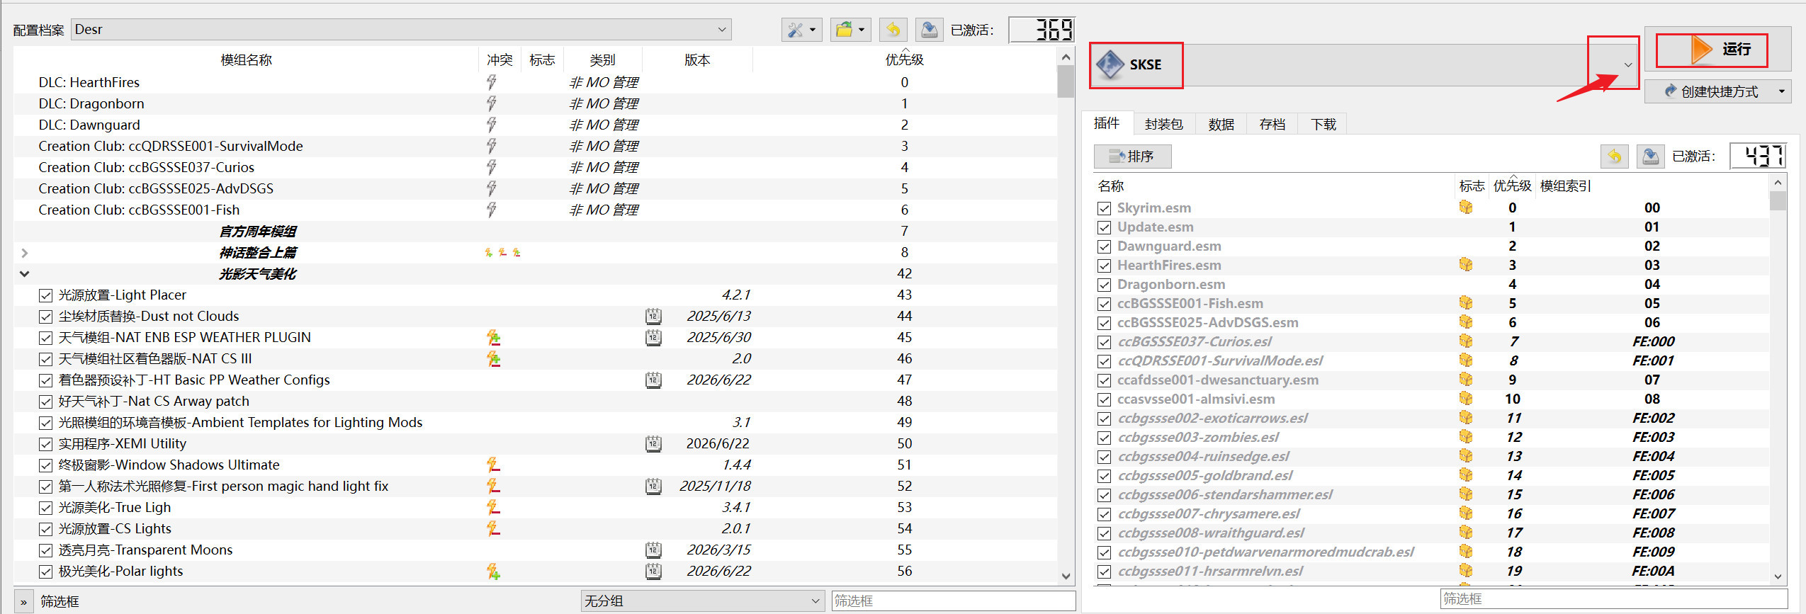Click the SKSE executable icon
The height and width of the screenshot is (614, 1806).
1110,64
